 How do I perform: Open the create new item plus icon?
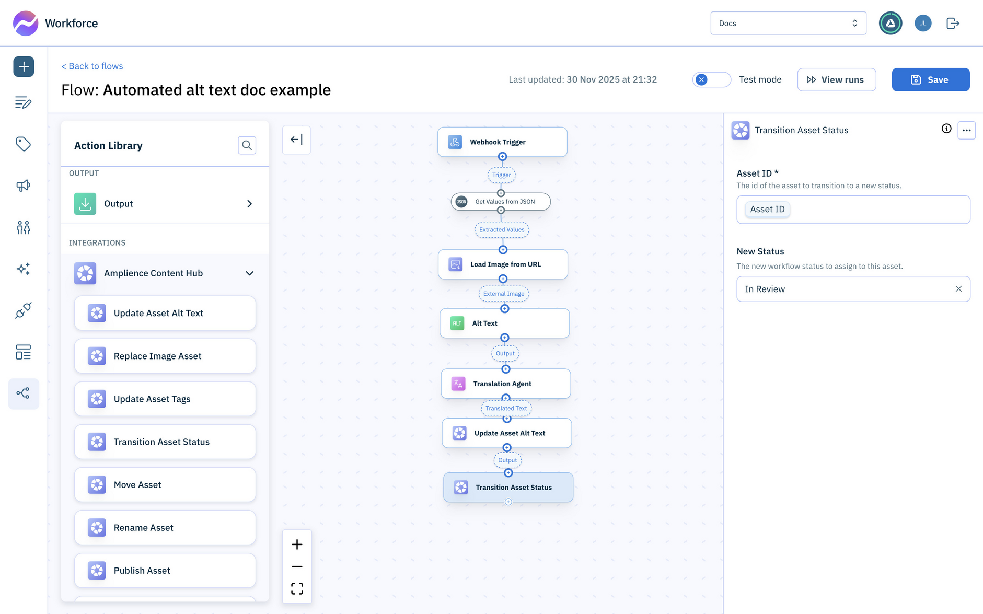(x=24, y=66)
